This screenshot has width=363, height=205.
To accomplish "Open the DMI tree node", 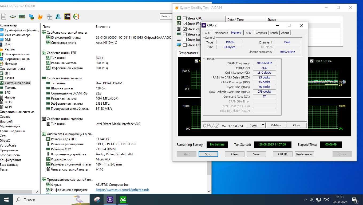I will click(x=8, y=40).
